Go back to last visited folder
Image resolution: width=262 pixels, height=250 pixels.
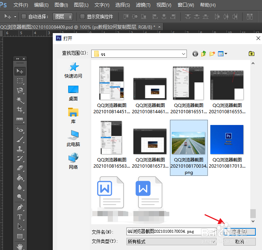pyautogui.click(x=195, y=54)
